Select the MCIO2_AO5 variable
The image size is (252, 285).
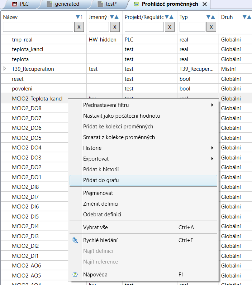pyautogui.click(x=27, y=275)
